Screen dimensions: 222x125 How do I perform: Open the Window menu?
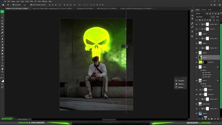pyautogui.click(x=44, y=1)
